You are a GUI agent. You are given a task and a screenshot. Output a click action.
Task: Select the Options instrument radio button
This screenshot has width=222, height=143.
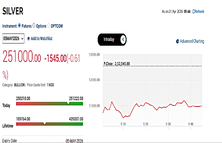34,25
